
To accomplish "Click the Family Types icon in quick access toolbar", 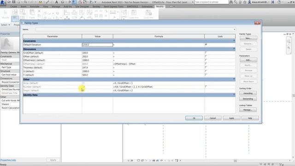I will pyautogui.click(x=74, y=2).
